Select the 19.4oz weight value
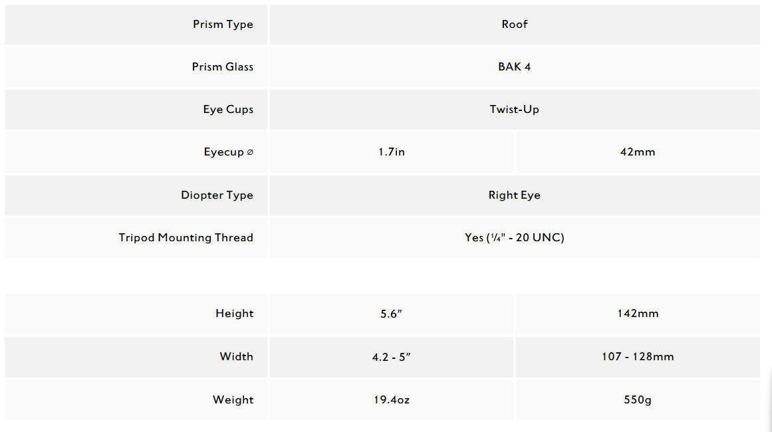Image resolution: width=772 pixels, height=432 pixels. coord(392,400)
